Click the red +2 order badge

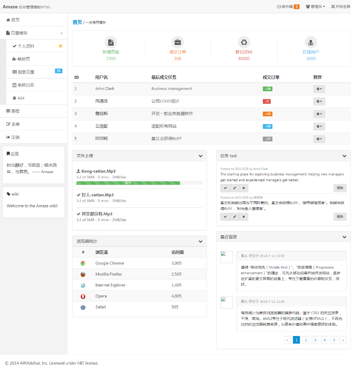(267, 101)
